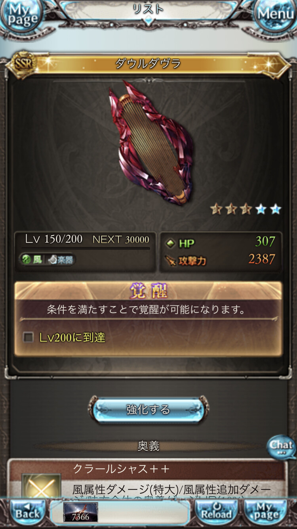Select the harp weapon type (楽器) tag

pos(61,260)
